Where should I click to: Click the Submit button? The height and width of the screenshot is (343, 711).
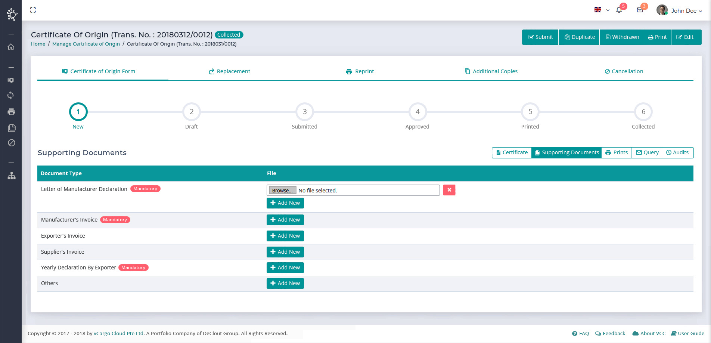click(540, 37)
